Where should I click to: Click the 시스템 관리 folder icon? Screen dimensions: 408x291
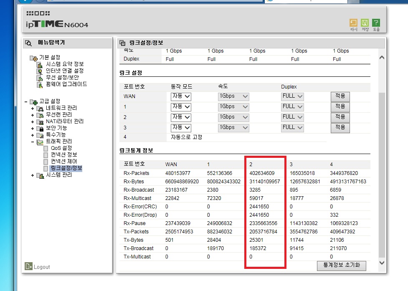point(40,175)
